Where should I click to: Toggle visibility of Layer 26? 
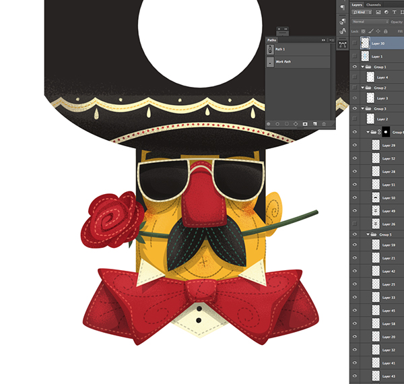[x=355, y=224]
